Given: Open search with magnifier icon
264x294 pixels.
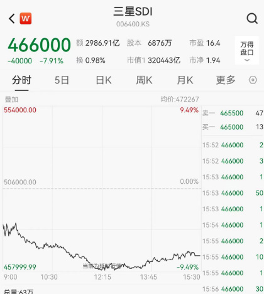Looking at the screenshot, I should (x=252, y=19).
